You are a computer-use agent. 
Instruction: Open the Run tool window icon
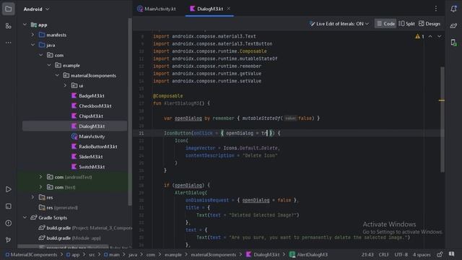tap(8, 189)
